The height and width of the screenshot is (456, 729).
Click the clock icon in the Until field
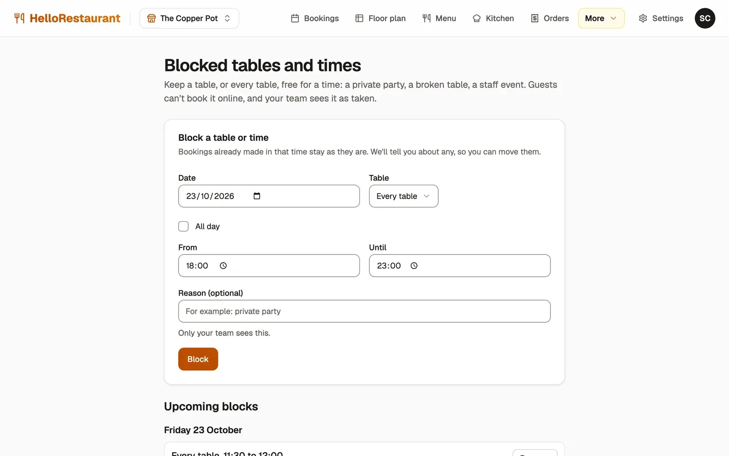(414, 266)
